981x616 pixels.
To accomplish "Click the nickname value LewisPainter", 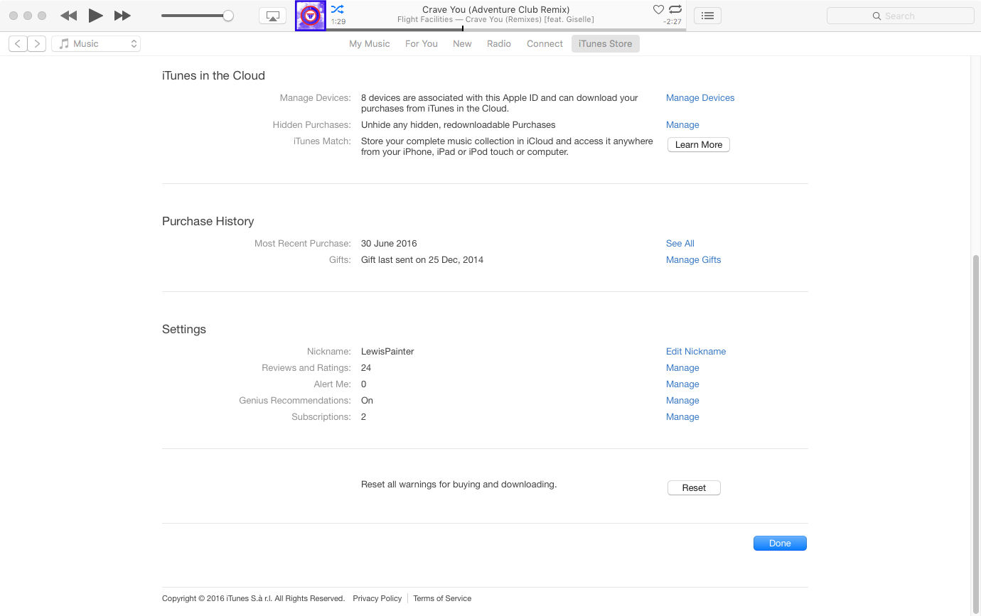I will (x=387, y=352).
